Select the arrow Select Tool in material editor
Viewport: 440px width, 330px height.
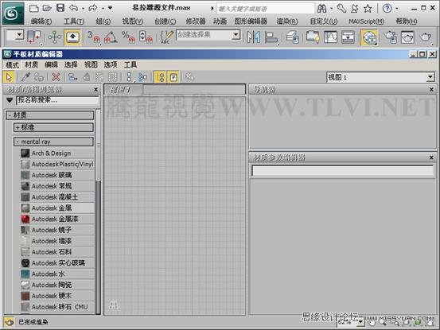tap(9, 77)
